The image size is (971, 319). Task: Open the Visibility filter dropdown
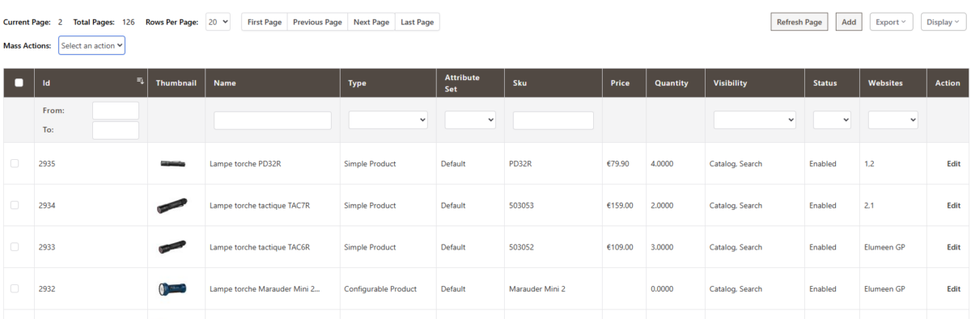click(755, 120)
